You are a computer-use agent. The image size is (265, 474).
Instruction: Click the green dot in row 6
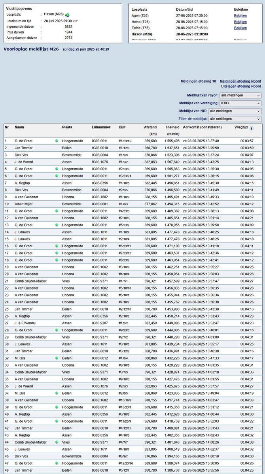click(57, 176)
